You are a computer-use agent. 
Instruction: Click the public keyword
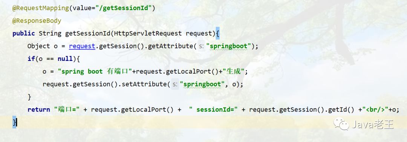(x=24, y=33)
